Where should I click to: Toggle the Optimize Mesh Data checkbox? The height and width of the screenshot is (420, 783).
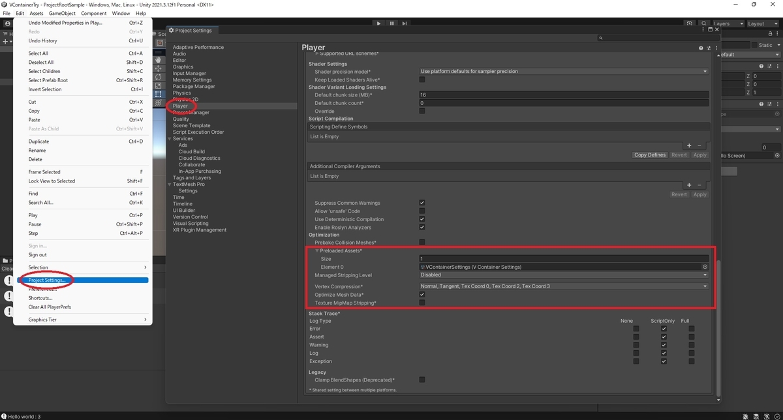click(x=422, y=294)
